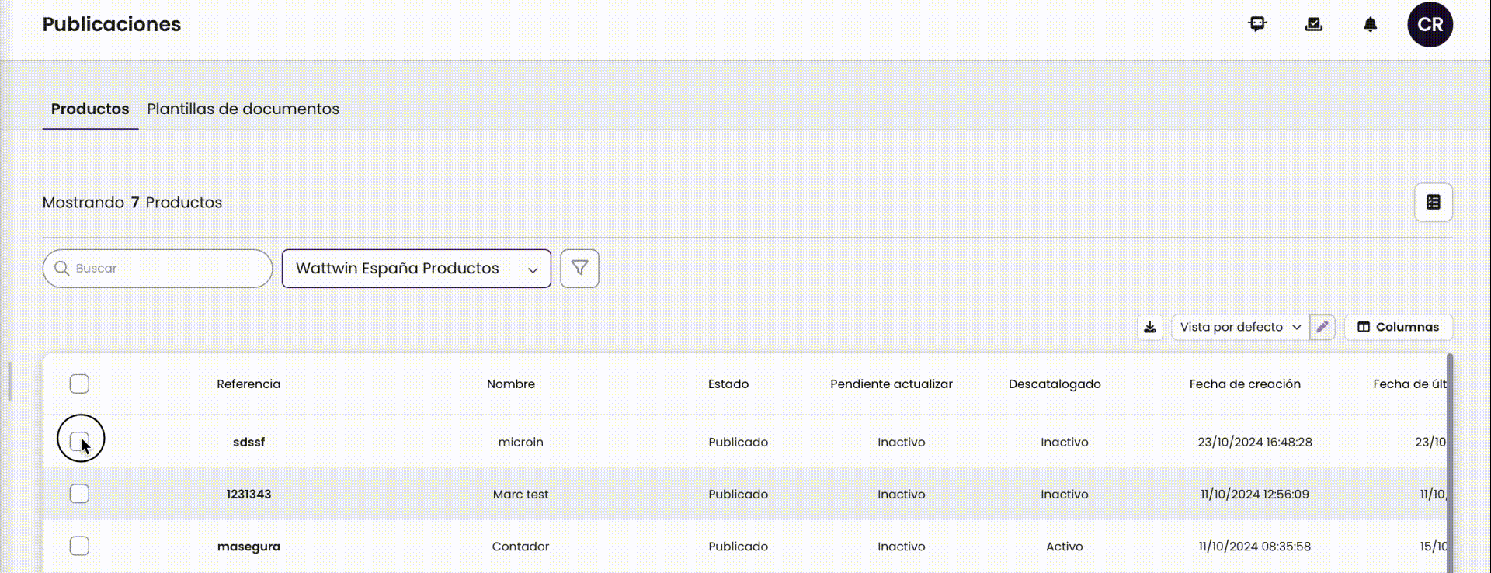Image resolution: width=1491 pixels, height=573 pixels.
Task: Expand the Wattwin España Productos dropdown
Action: pyautogui.click(x=416, y=269)
